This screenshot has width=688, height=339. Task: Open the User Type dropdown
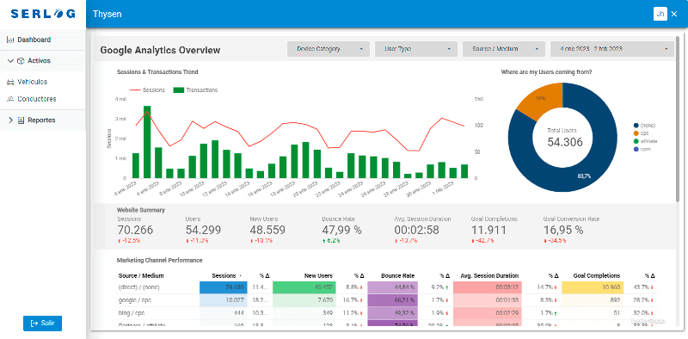pos(416,49)
